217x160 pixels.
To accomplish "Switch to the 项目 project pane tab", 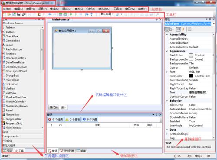I will coord(7,151).
